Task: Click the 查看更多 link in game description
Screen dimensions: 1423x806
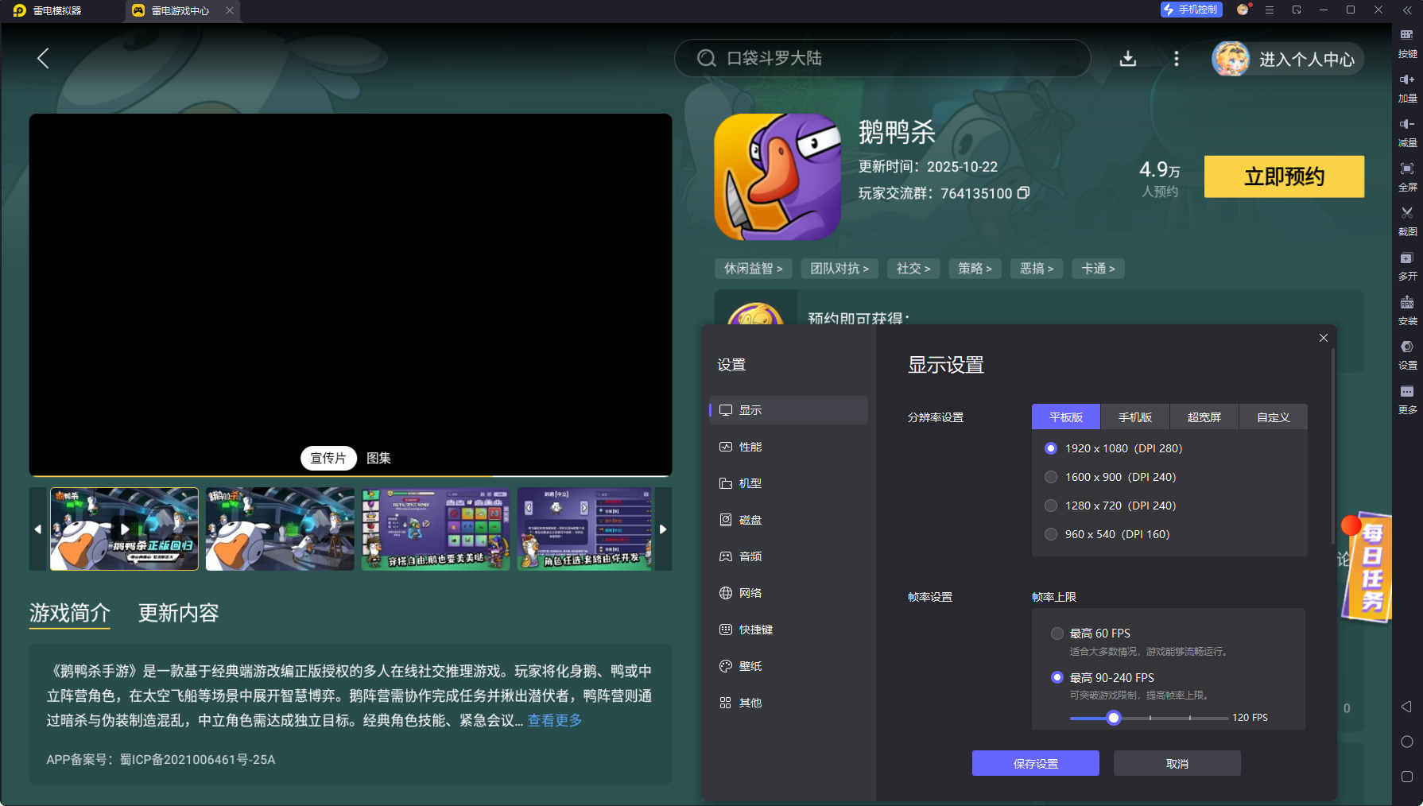Action: pos(555,720)
